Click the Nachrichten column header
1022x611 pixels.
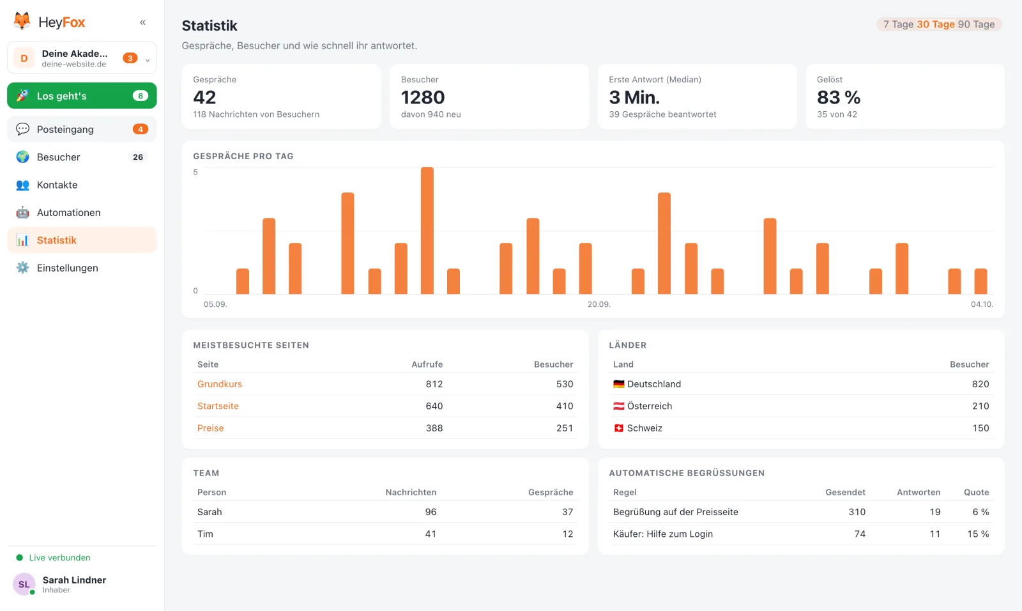click(x=411, y=492)
